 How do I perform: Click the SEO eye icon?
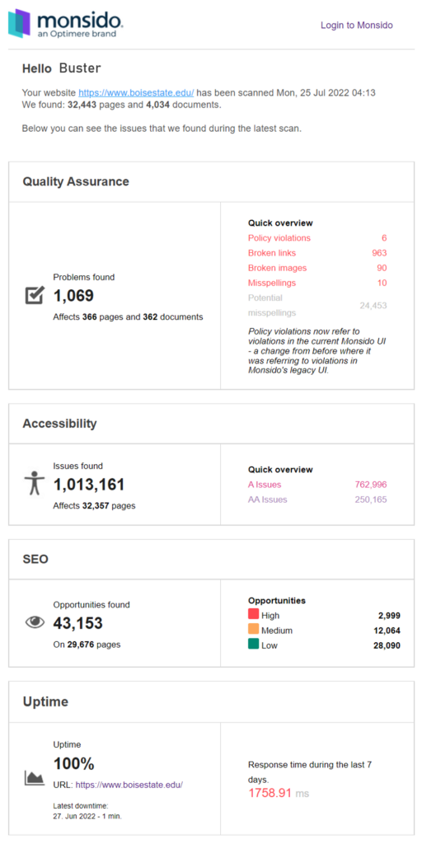coord(35,622)
